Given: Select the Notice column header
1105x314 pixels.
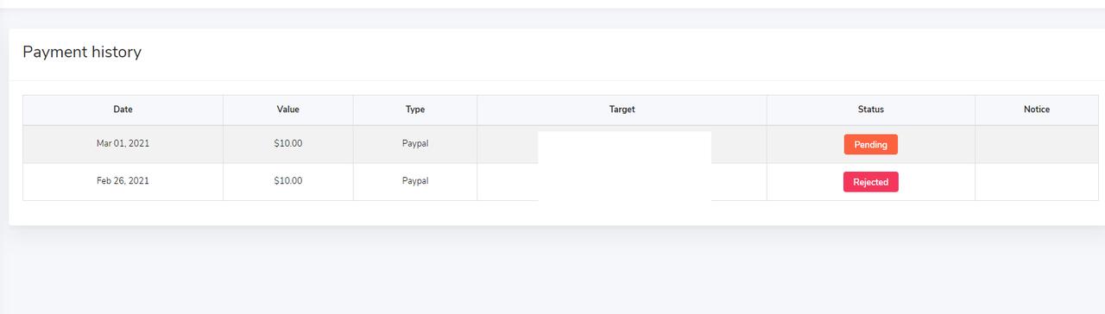Looking at the screenshot, I should (1037, 110).
